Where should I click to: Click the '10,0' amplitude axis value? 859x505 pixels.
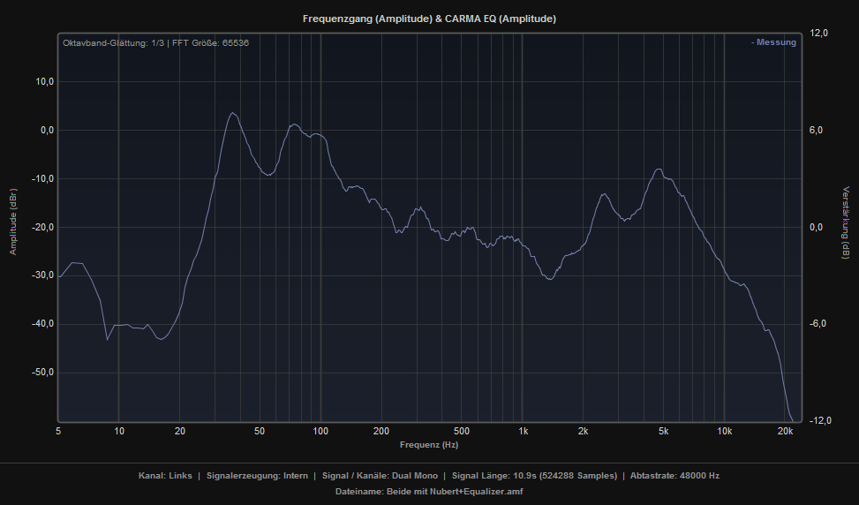(x=45, y=81)
